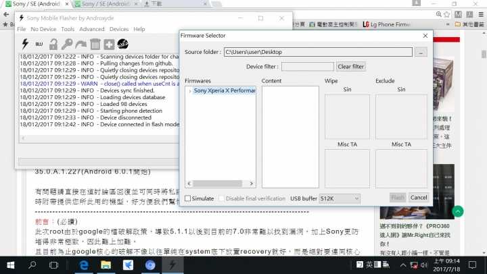Click the bookmark star icon in address bar

446,14
